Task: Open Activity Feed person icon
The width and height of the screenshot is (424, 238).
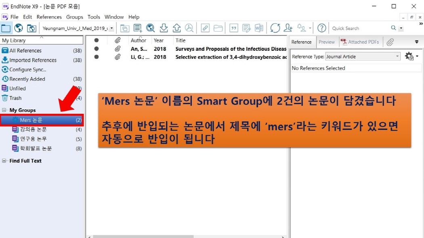Action: (x=302, y=28)
